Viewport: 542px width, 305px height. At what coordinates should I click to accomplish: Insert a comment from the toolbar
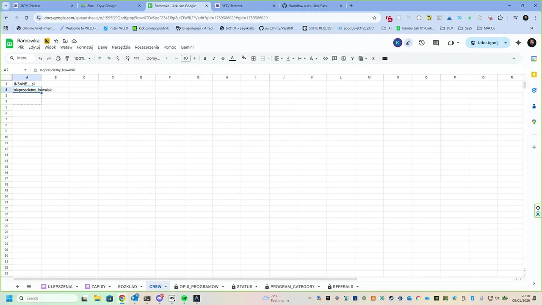[x=335, y=58]
